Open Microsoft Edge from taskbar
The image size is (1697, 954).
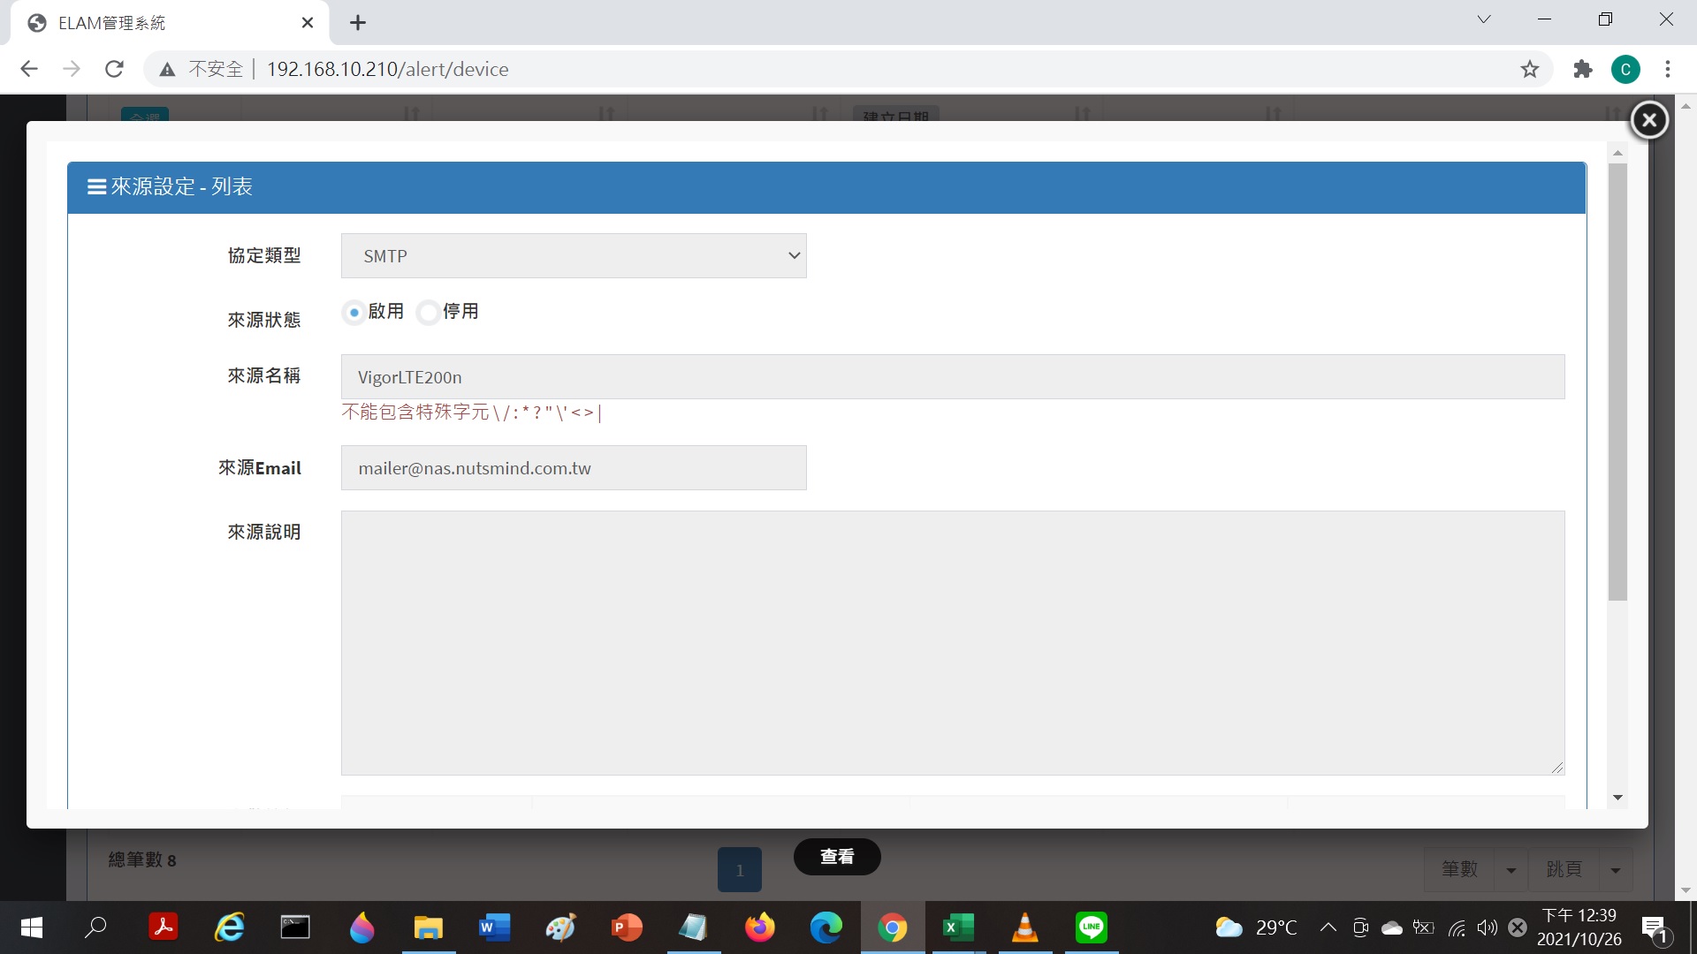[x=826, y=927]
